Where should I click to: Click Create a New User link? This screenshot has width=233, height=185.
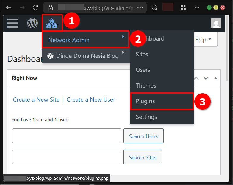(x=91, y=100)
